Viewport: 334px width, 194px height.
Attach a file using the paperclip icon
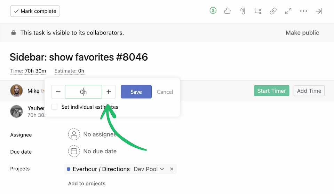(242, 11)
